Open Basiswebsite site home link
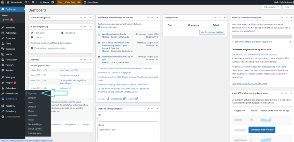 (x=14, y=2)
